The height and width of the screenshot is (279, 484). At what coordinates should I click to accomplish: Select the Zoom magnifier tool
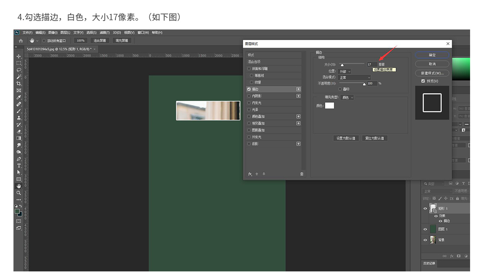click(19, 193)
